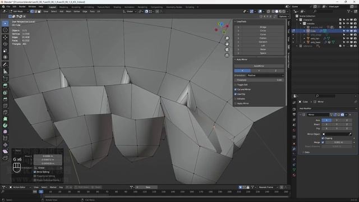Click the viewport zoom magnifier icon

(227, 38)
